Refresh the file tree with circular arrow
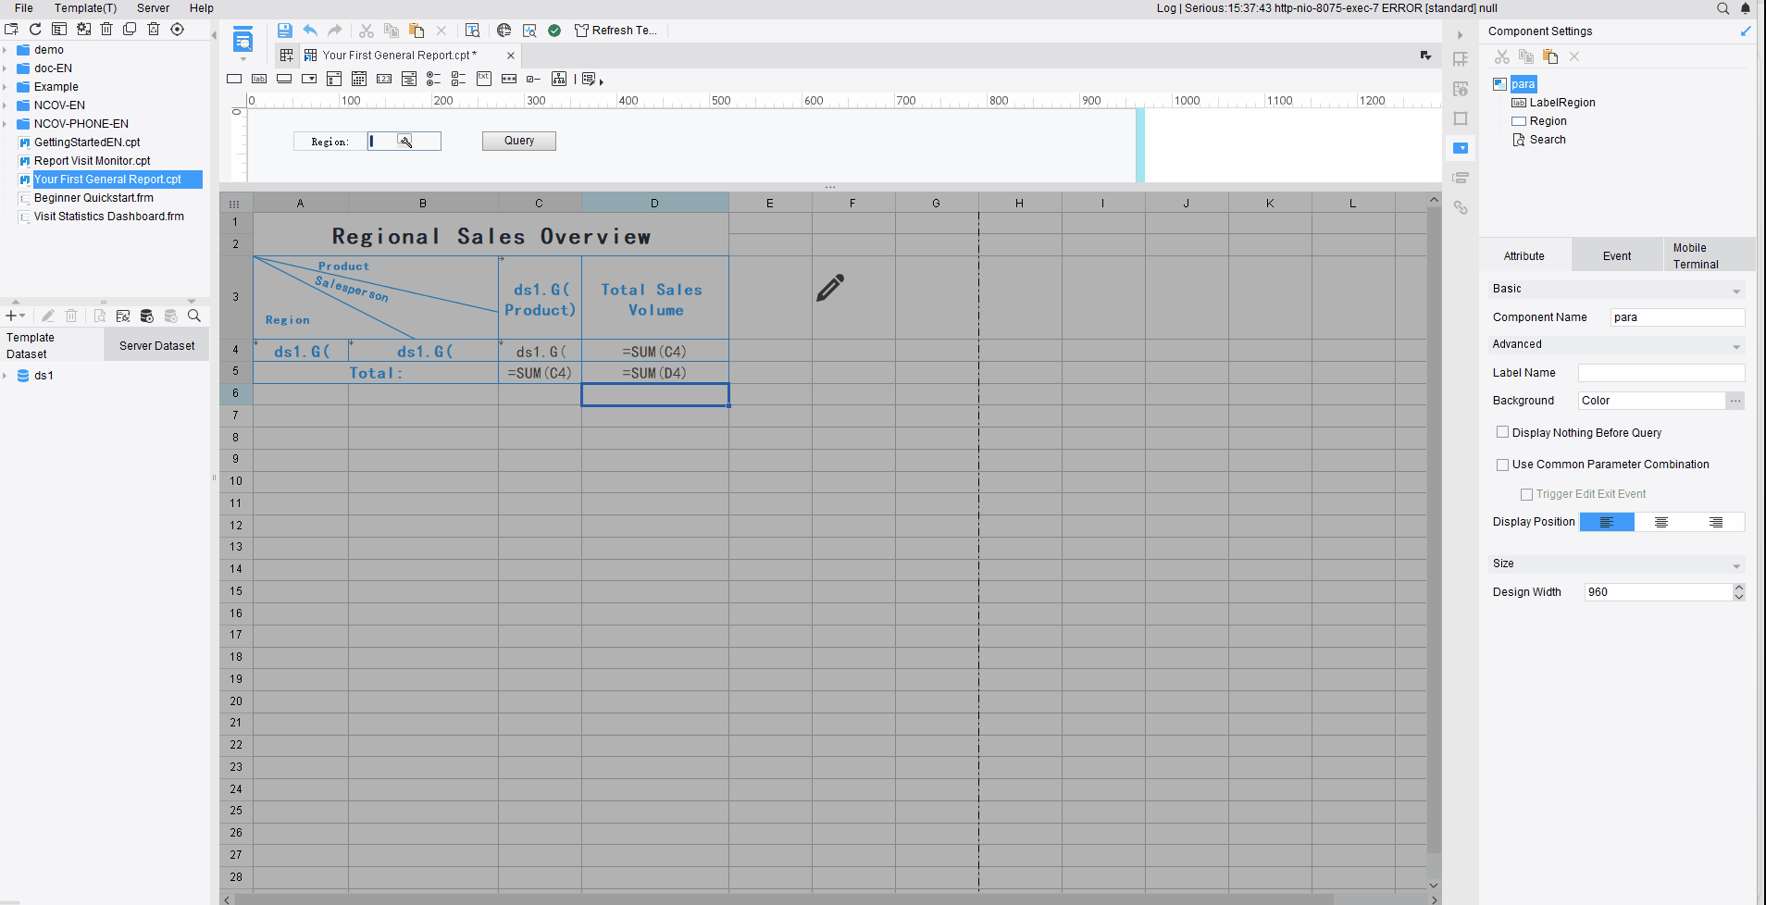Screen dimensions: 1766x905 35,30
